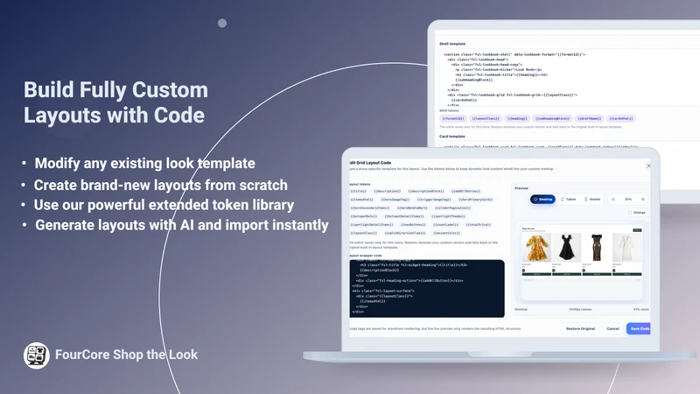Insert the {{totalPrice}} token

(x=478, y=225)
